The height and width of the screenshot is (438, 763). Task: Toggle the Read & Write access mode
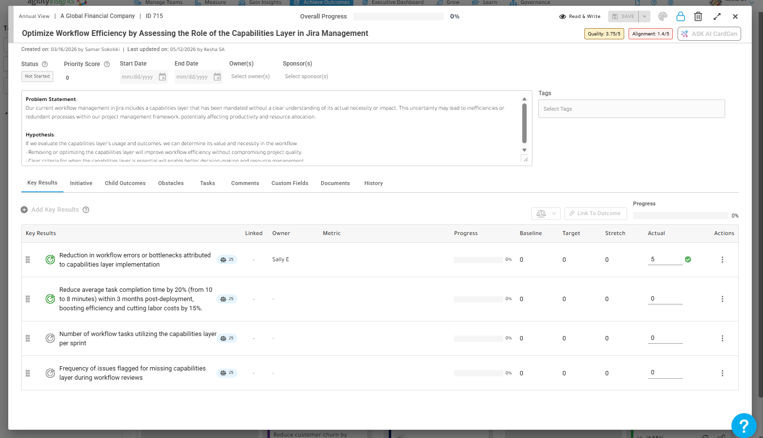click(580, 17)
